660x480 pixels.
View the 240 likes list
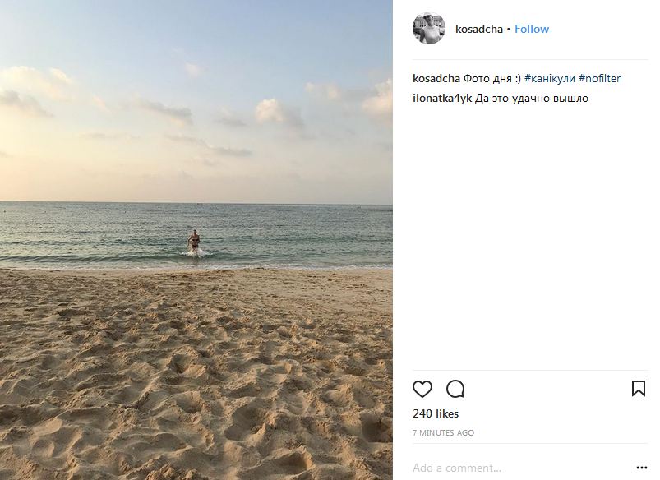pos(436,413)
